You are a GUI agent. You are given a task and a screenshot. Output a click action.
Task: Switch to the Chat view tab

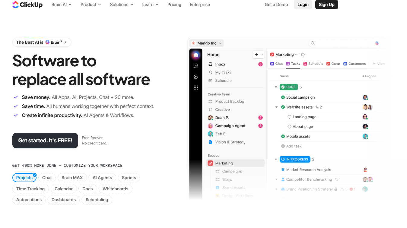(277, 64)
